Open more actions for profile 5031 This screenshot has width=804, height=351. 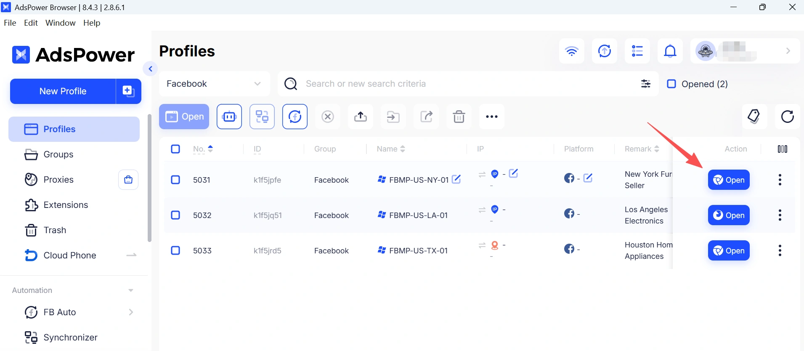780,180
